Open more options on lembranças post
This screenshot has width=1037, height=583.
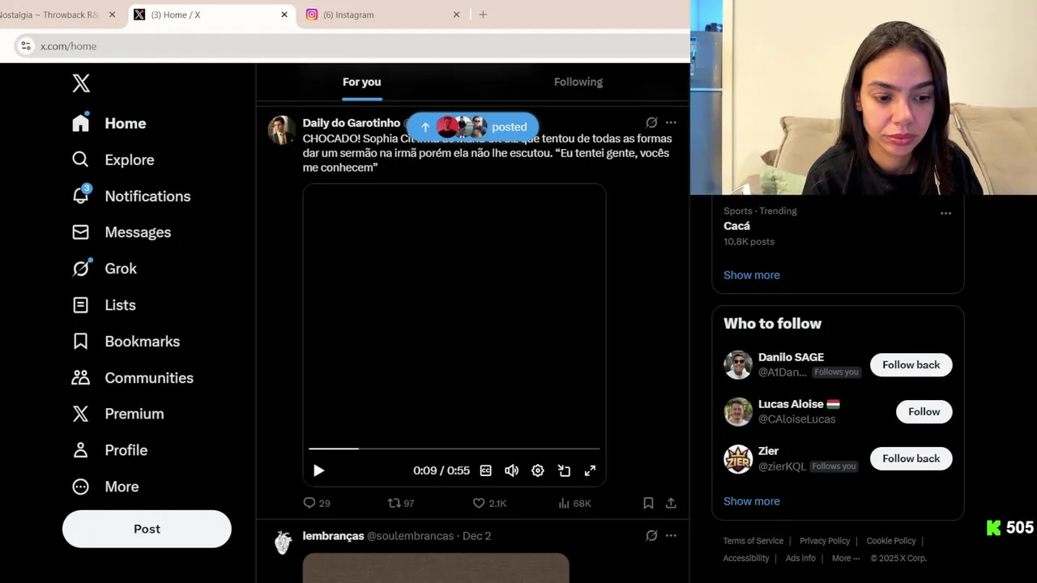pyautogui.click(x=671, y=535)
